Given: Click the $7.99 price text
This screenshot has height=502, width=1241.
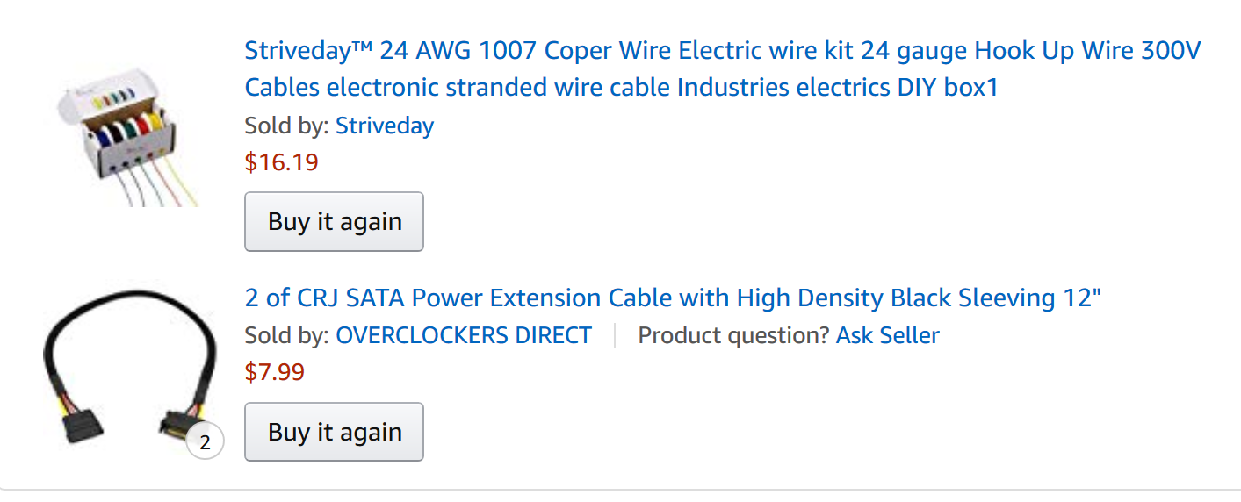Looking at the screenshot, I should point(274,372).
